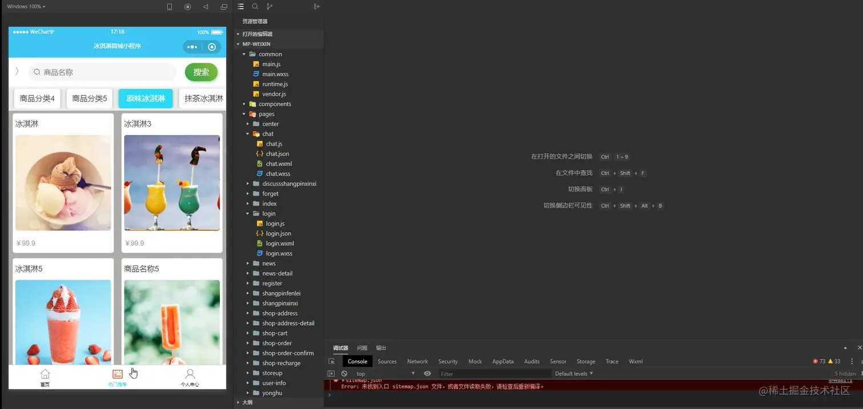Switch to the Wxml tab

click(x=635, y=361)
